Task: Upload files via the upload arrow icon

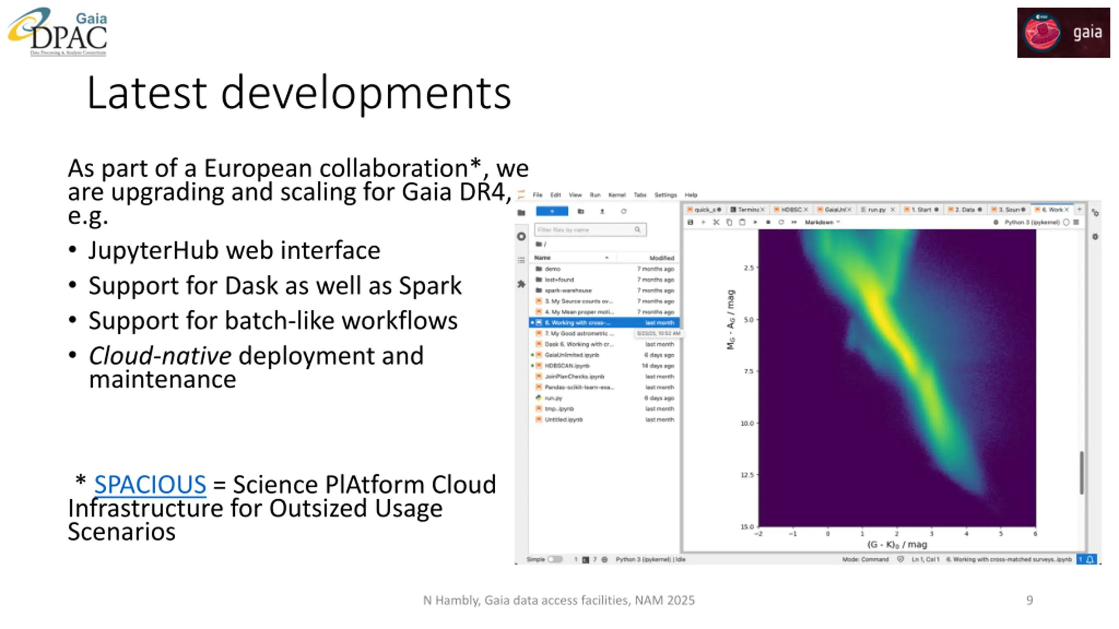Action: [602, 211]
